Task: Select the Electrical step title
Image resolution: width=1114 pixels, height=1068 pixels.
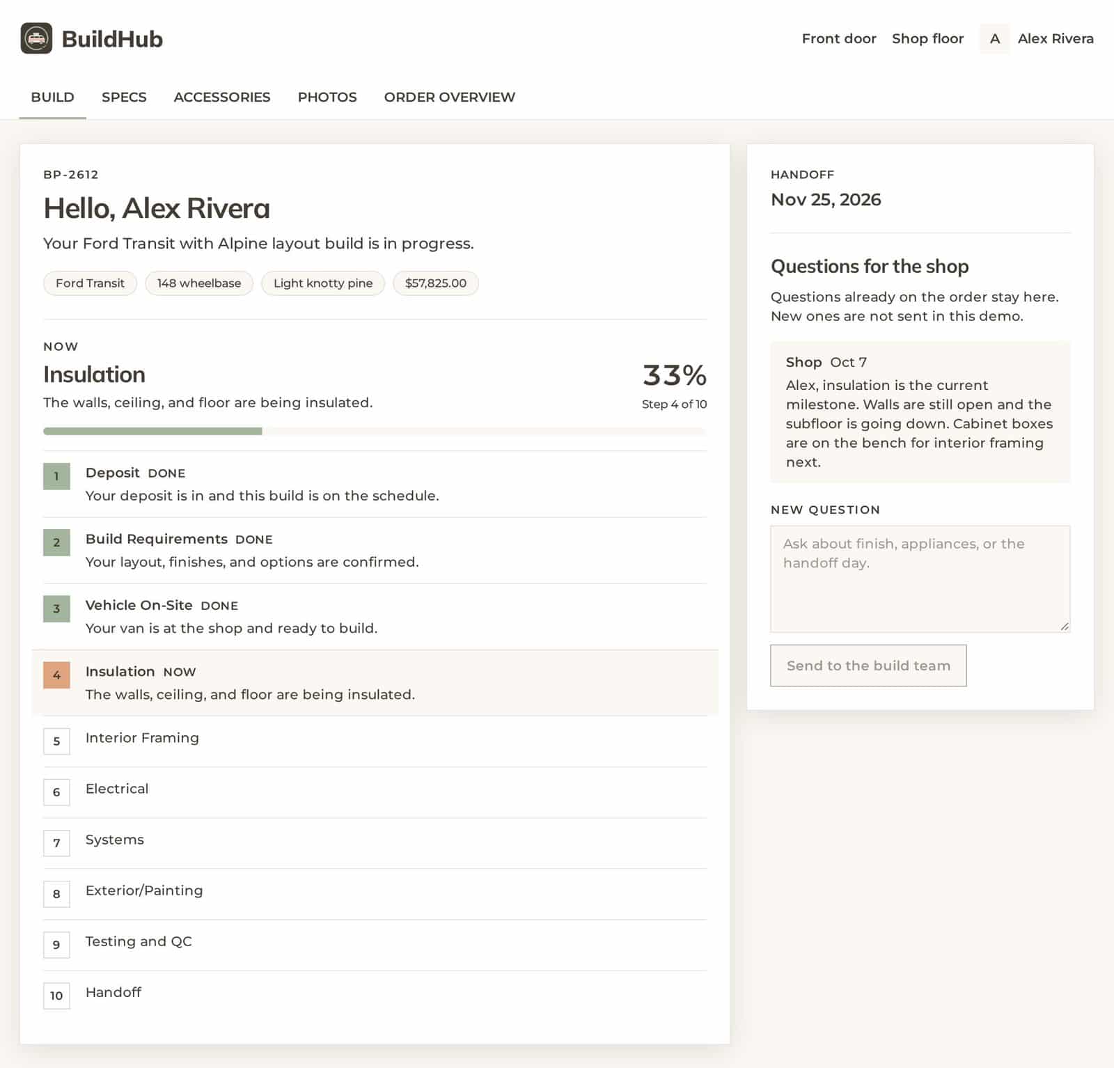Action: pyautogui.click(x=117, y=788)
